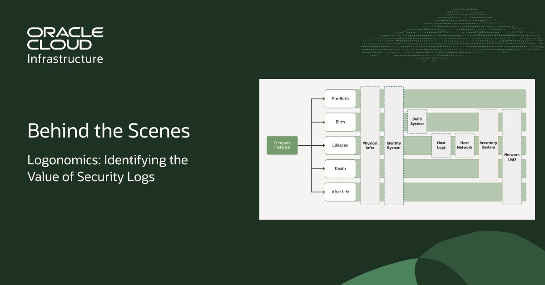This screenshot has height=285, width=545.
Task: Select the Compute Instance node
Action: 282,145
